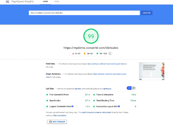Screen dimensions: 173x125
Task: Click the URL input field
Action: coord(84,13)
